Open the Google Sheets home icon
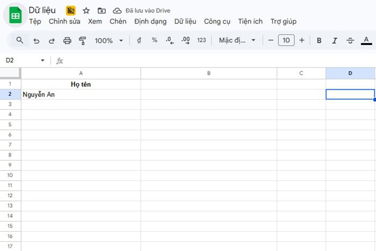The image size is (376, 251). [15, 16]
